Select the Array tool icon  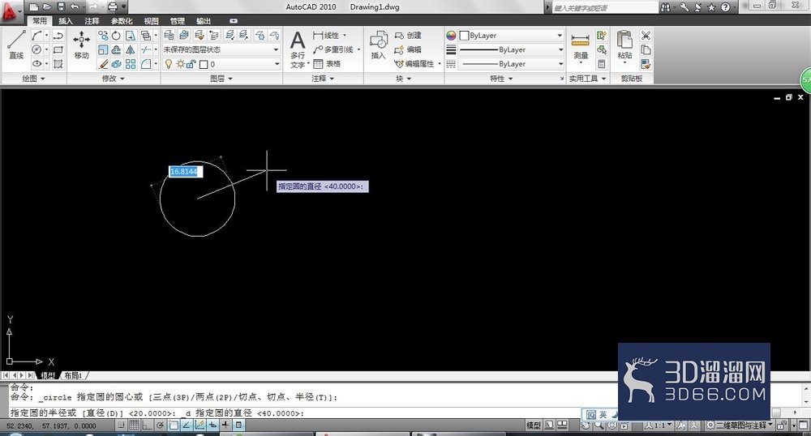coord(131,64)
